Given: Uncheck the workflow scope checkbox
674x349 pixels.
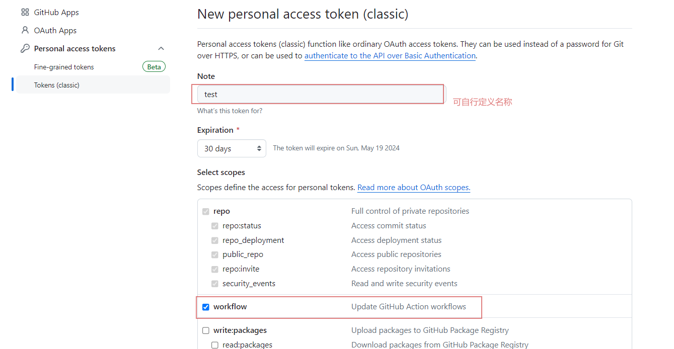Looking at the screenshot, I should point(206,307).
